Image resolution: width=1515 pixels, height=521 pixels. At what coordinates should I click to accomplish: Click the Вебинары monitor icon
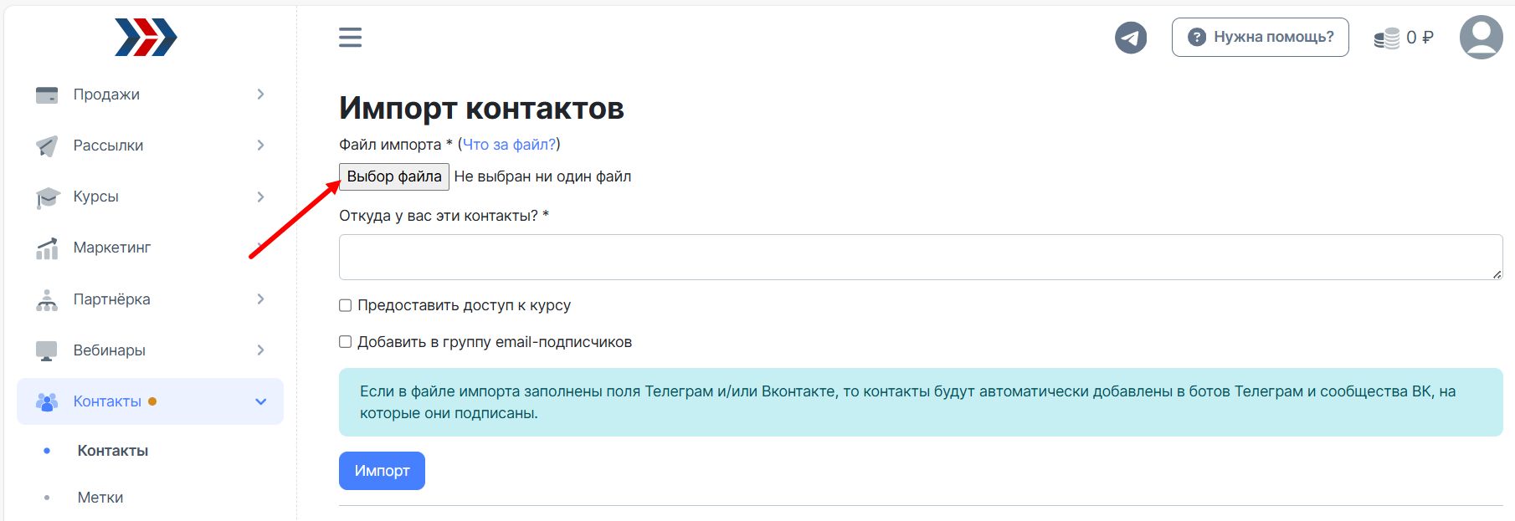pyautogui.click(x=47, y=350)
